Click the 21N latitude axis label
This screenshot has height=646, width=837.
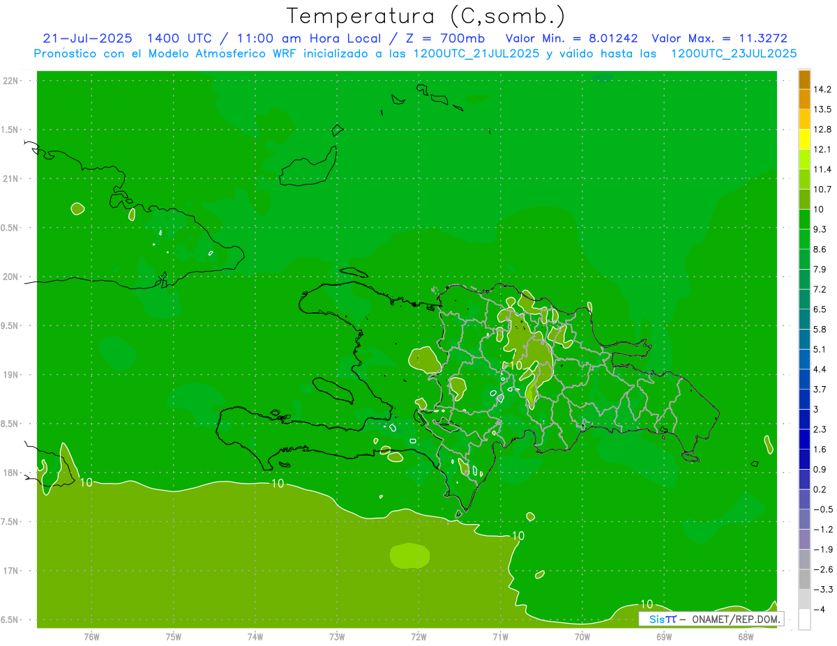pos(10,178)
